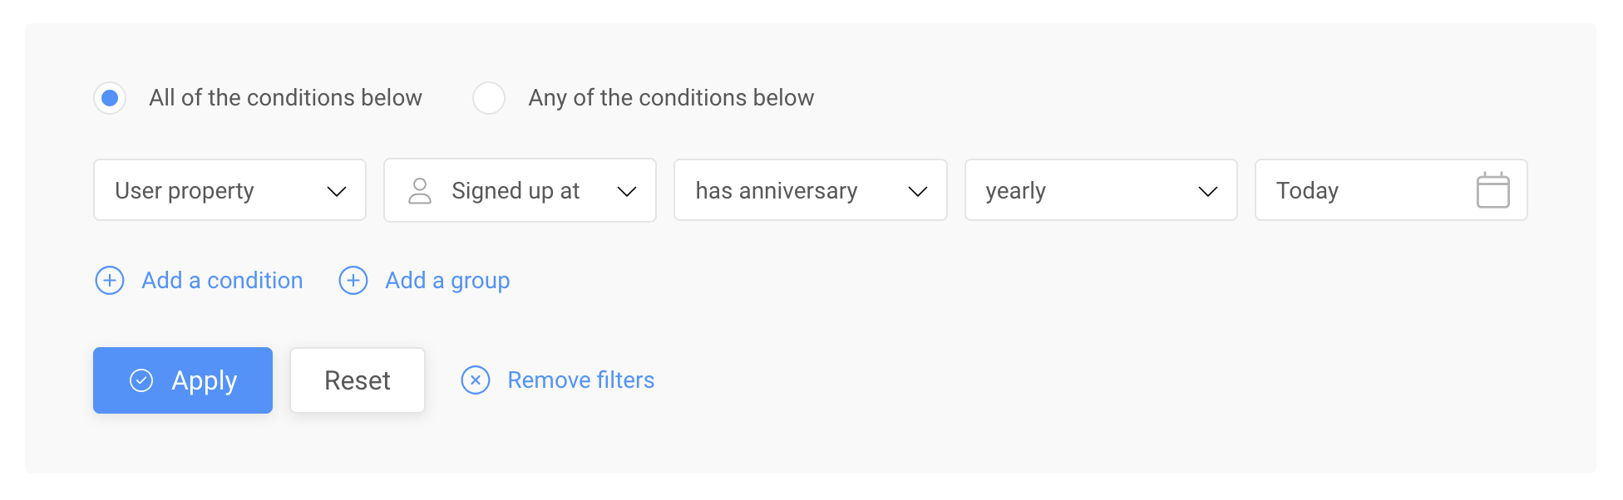Click the x circle icon for Remove filters
The width and height of the screenshot is (1623, 500).
coord(476,380)
